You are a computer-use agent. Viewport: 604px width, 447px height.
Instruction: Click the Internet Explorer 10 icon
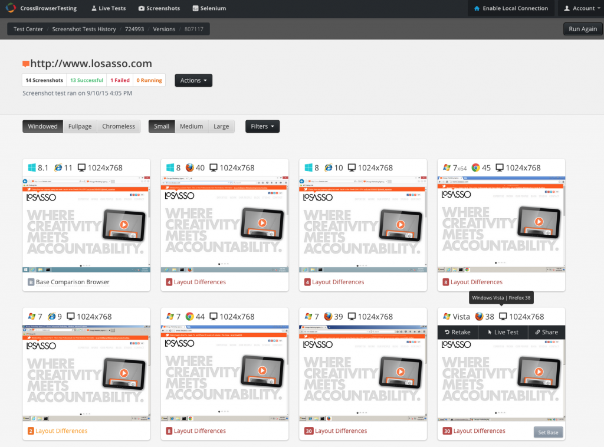tap(328, 167)
